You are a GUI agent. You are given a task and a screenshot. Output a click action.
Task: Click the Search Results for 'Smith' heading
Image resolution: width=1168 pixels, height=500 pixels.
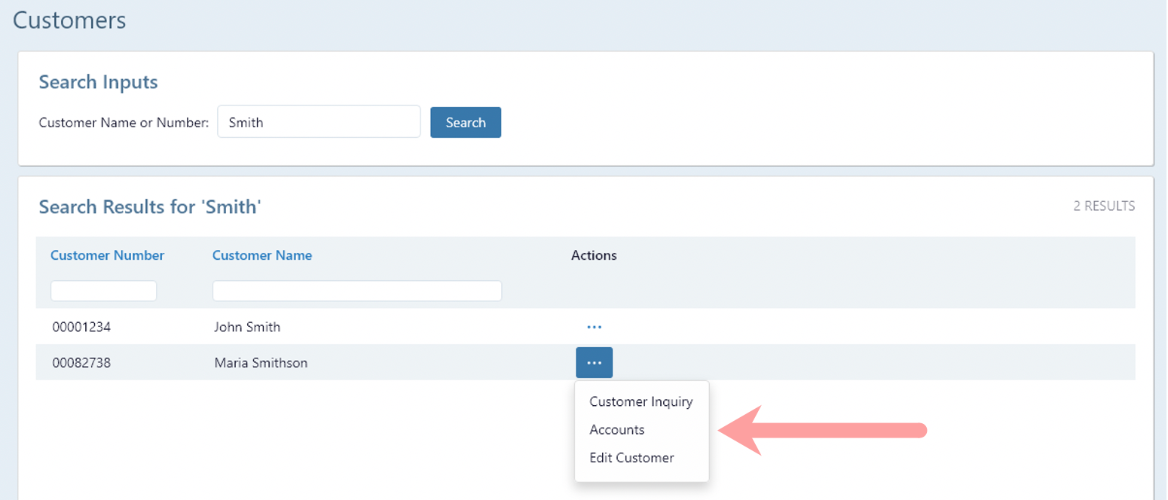pos(149,206)
